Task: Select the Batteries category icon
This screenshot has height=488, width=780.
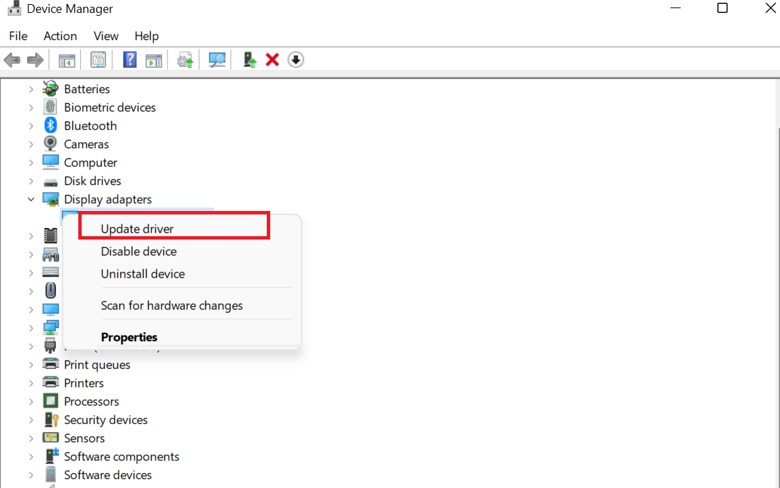Action: coord(50,89)
